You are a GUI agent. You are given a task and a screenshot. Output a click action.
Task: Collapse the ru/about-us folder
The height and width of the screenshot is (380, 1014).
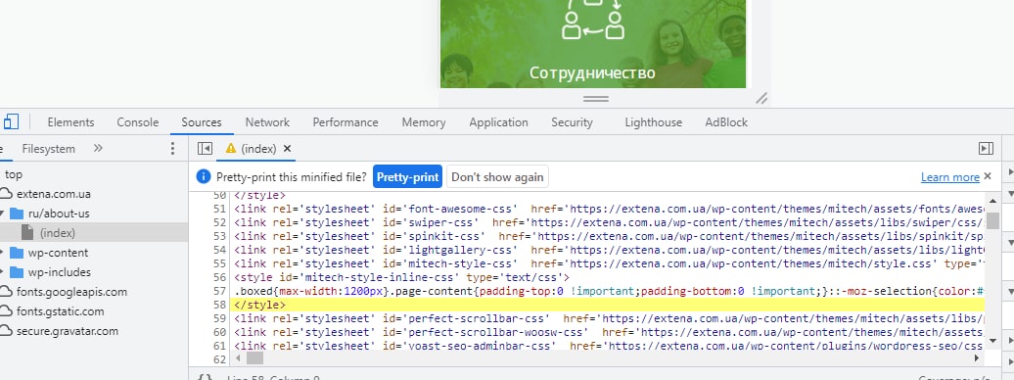pyautogui.click(x=2, y=214)
